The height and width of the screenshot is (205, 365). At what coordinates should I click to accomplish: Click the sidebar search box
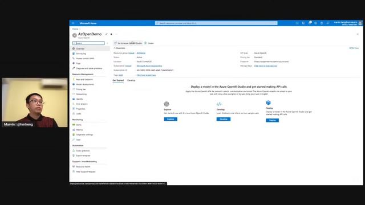point(88,43)
